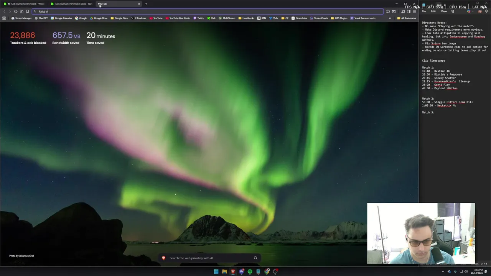Open taskbar clock showing 3:55 PM
Image resolution: width=491 pixels, height=276 pixels.
(x=478, y=271)
